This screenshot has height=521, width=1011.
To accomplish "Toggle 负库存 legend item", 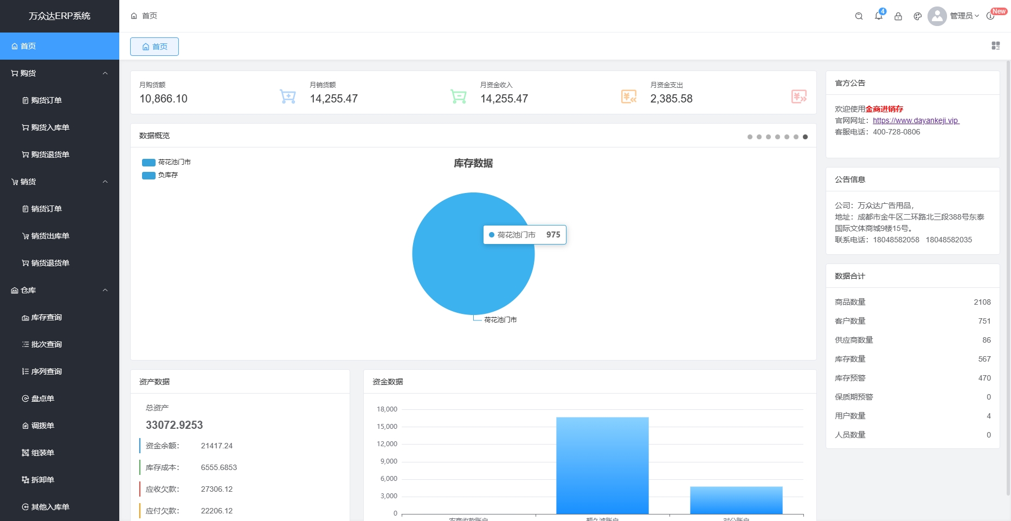I will coord(160,175).
